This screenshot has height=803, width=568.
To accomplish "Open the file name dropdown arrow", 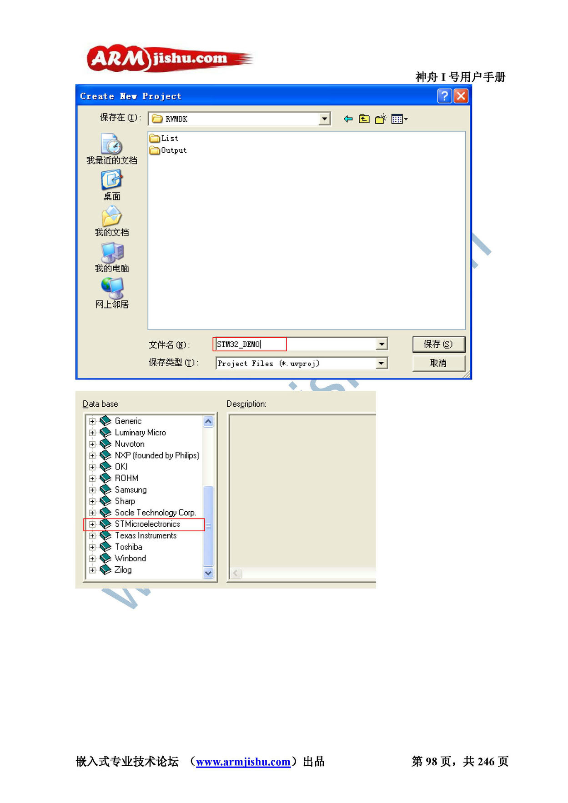I will tap(382, 344).
